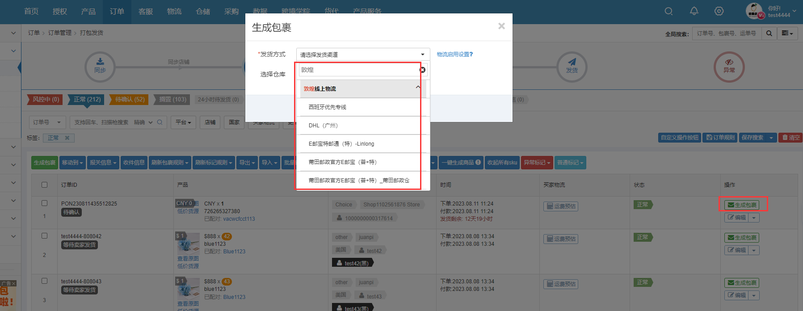Open the 物流 top menu
This screenshot has width=803, height=311.
tap(174, 12)
